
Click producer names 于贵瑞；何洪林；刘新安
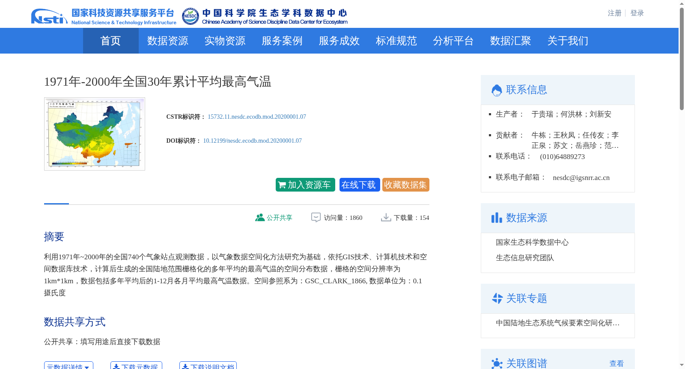571,114
